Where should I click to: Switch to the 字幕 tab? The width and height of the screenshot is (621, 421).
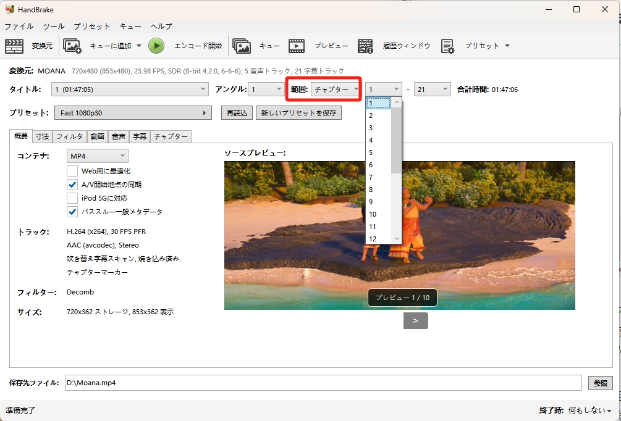tap(140, 136)
